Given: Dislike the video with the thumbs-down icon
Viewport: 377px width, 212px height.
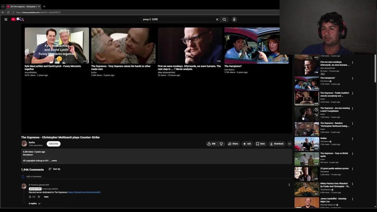Looking at the screenshot, I should 221,144.
